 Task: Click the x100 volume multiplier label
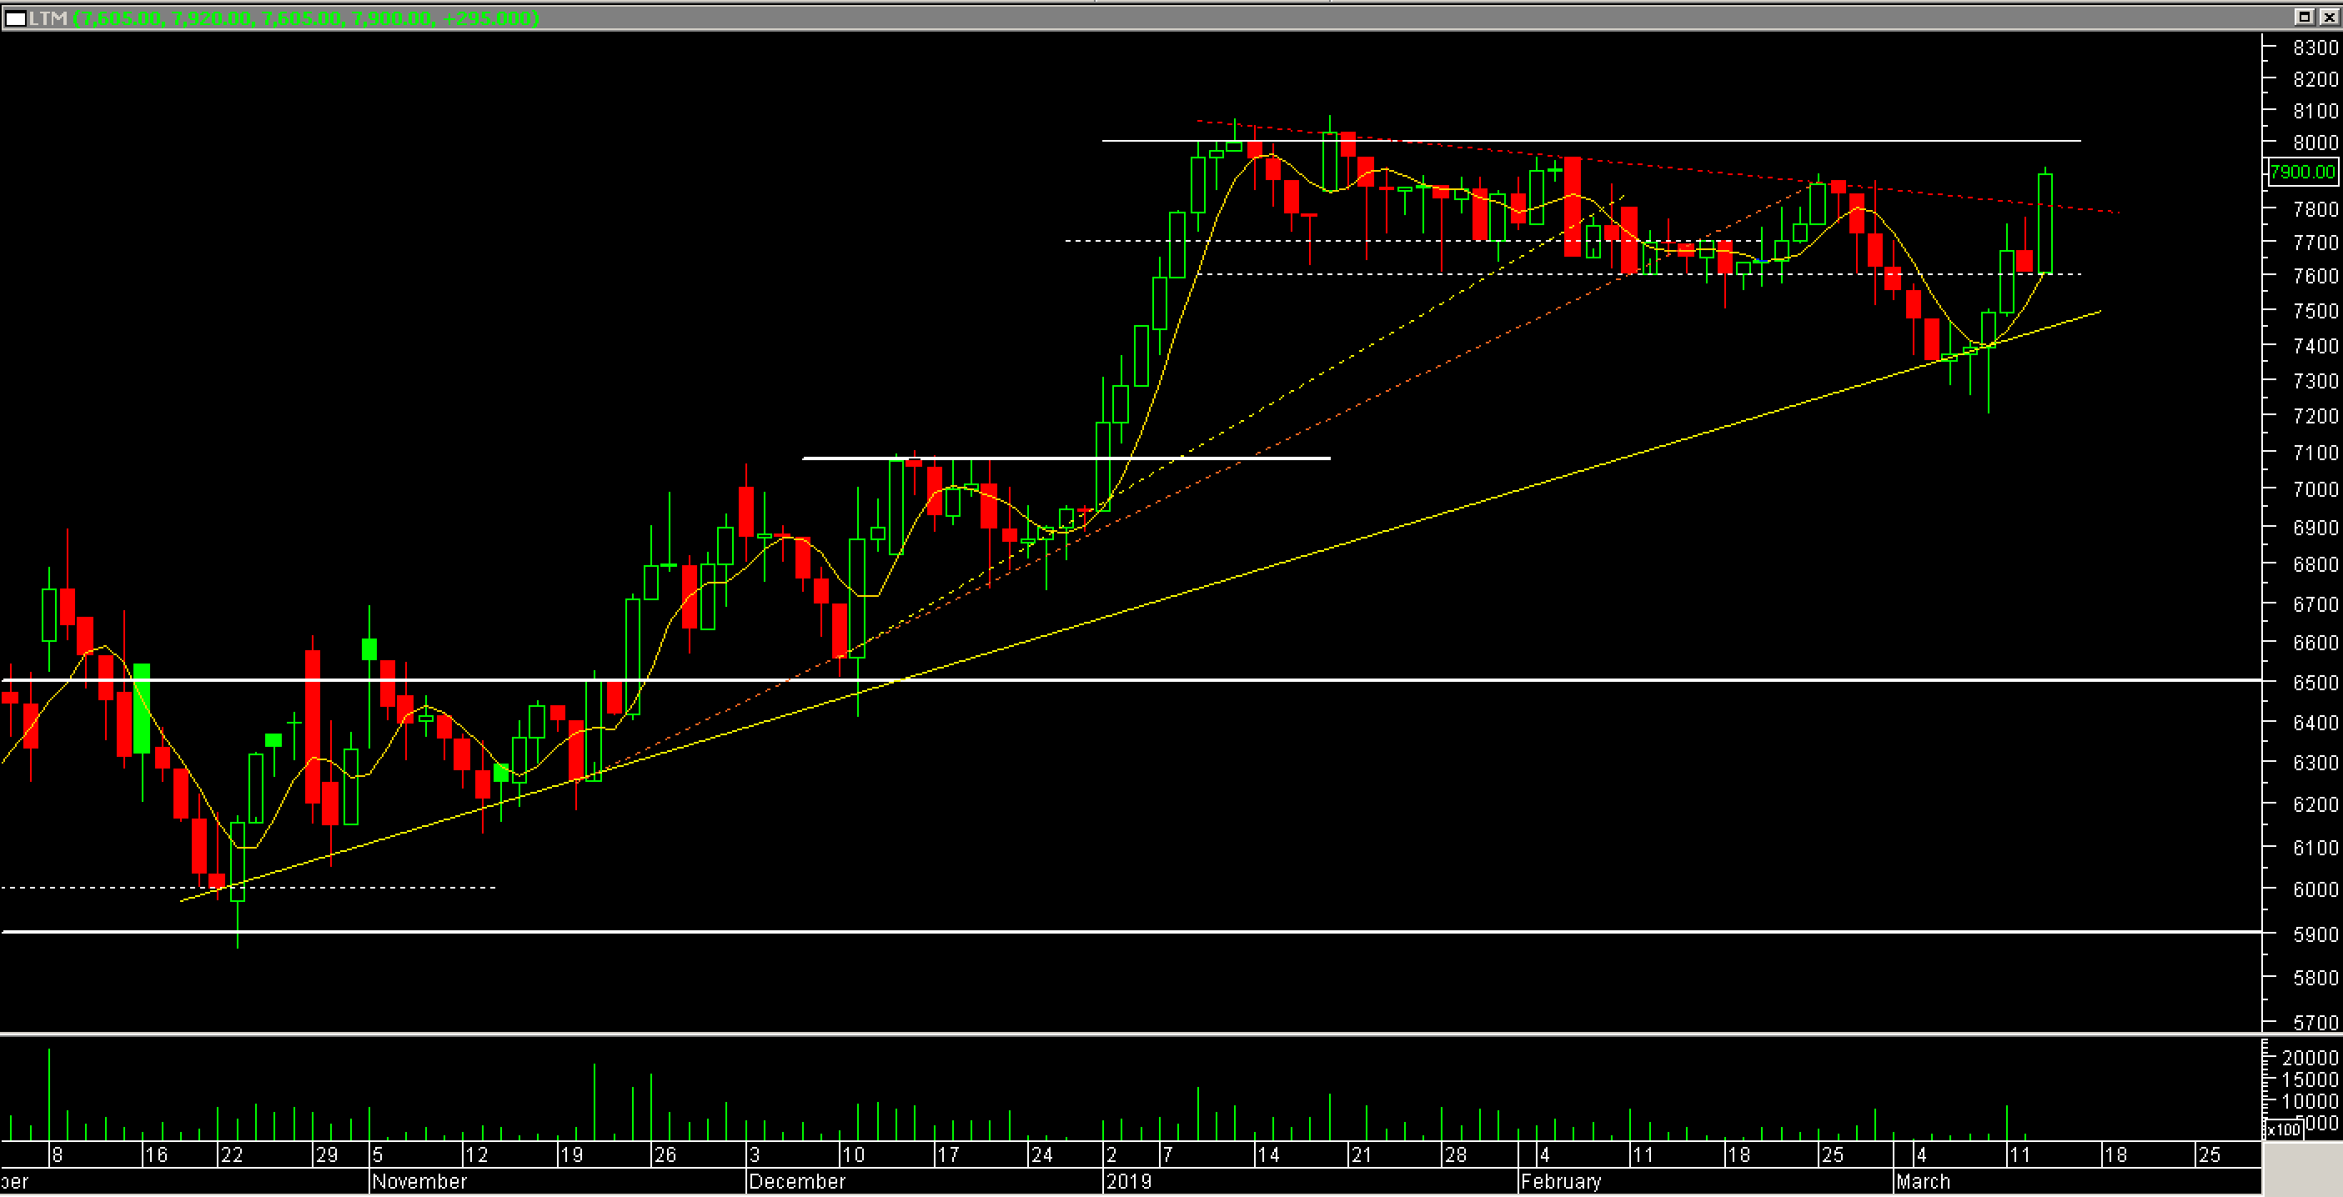pyautogui.click(x=2284, y=1129)
